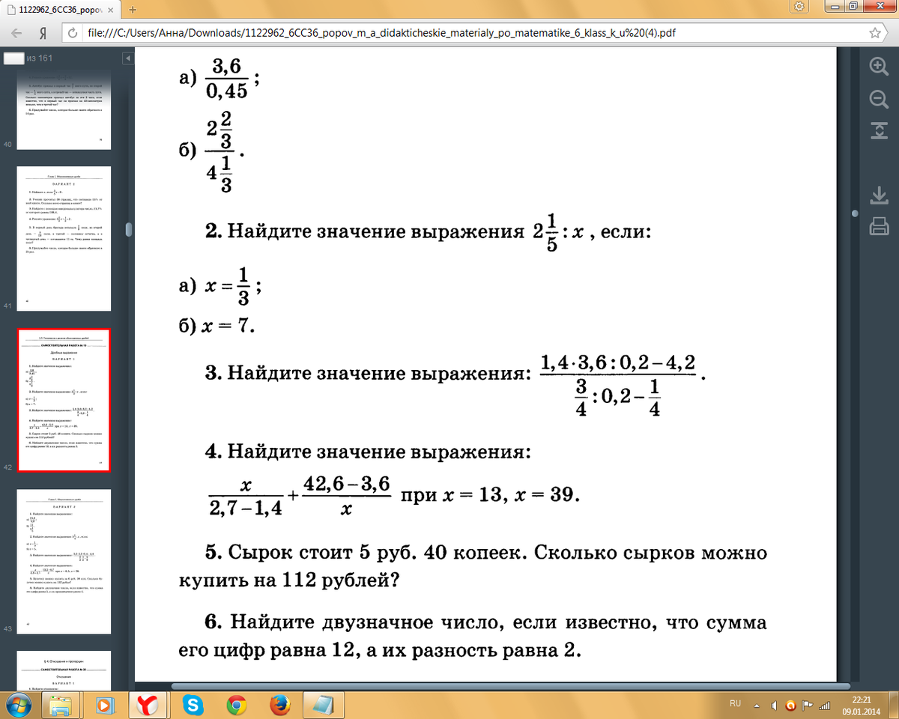Click the fit to page icon

pyautogui.click(x=878, y=130)
